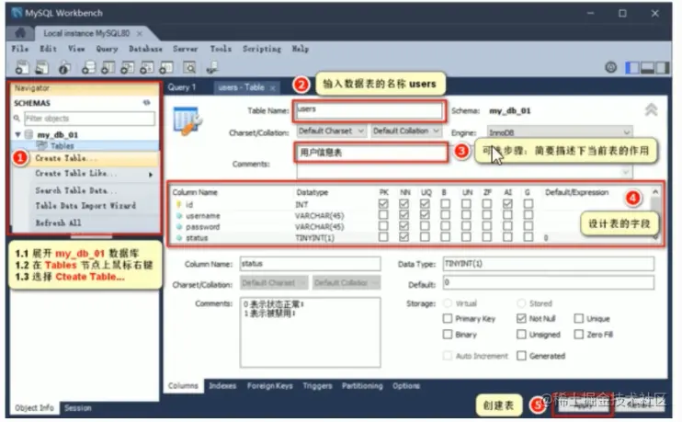Toggle the left sidebar panel icon
The image size is (682, 422).
click(632, 68)
